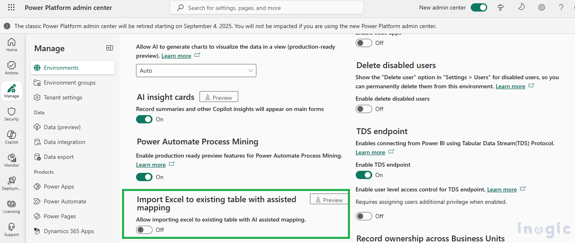
Task: Open Security in left rail
Action: (12, 114)
